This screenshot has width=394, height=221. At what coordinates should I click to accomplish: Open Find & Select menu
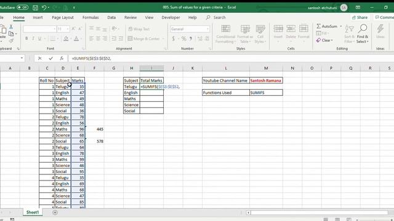point(363,34)
